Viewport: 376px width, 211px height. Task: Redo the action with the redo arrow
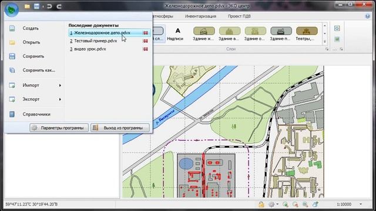click(59, 6)
